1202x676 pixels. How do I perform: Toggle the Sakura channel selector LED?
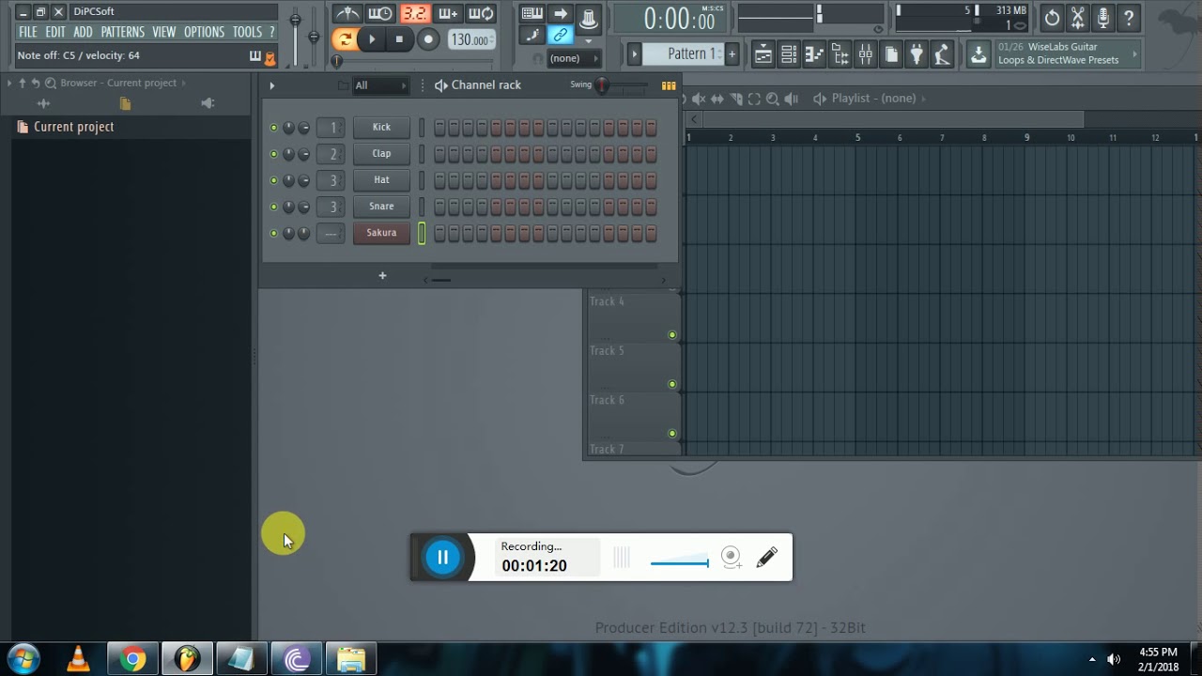(422, 233)
